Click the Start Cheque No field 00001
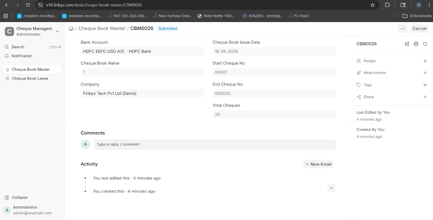The height and width of the screenshot is (220, 433). 274,72
